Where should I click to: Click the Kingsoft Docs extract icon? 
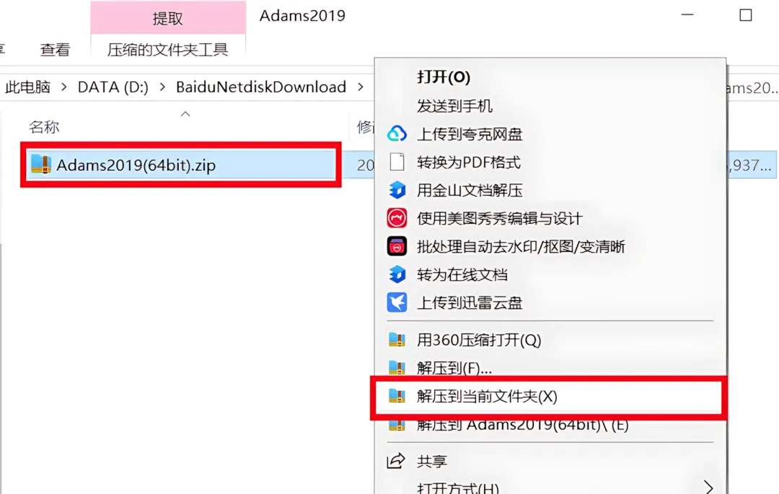(x=397, y=190)
